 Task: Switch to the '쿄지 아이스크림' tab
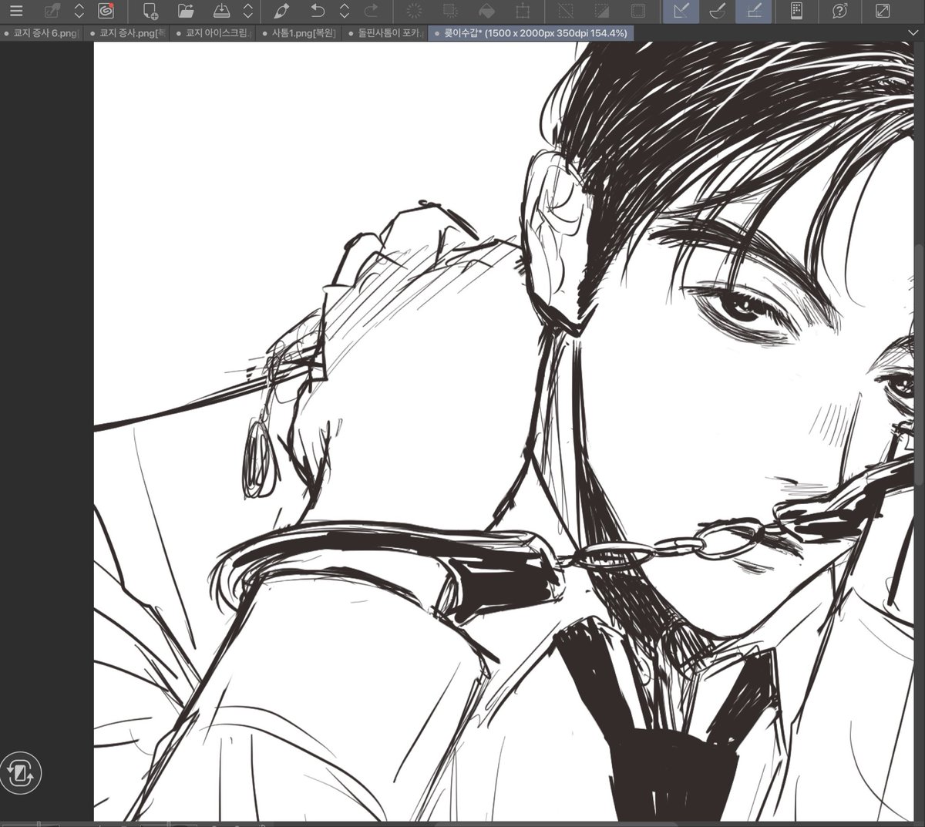(214, 33)
